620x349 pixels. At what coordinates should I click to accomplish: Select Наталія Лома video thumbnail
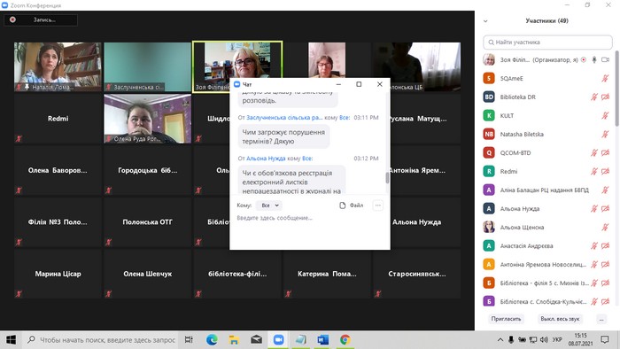[x=58, y=66]
